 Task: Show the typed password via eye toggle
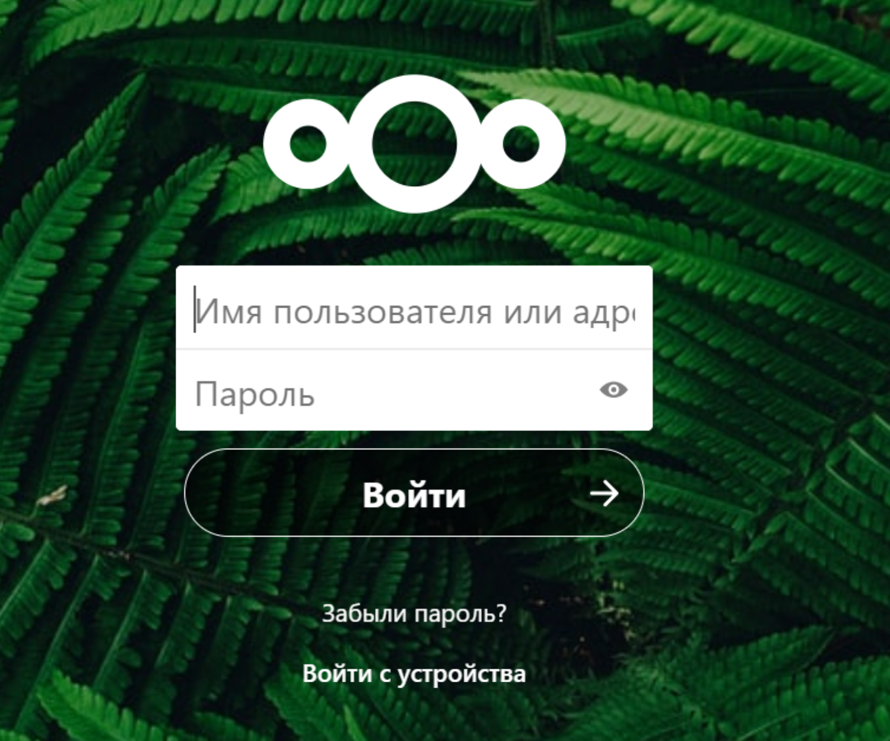tap(614, 390)
